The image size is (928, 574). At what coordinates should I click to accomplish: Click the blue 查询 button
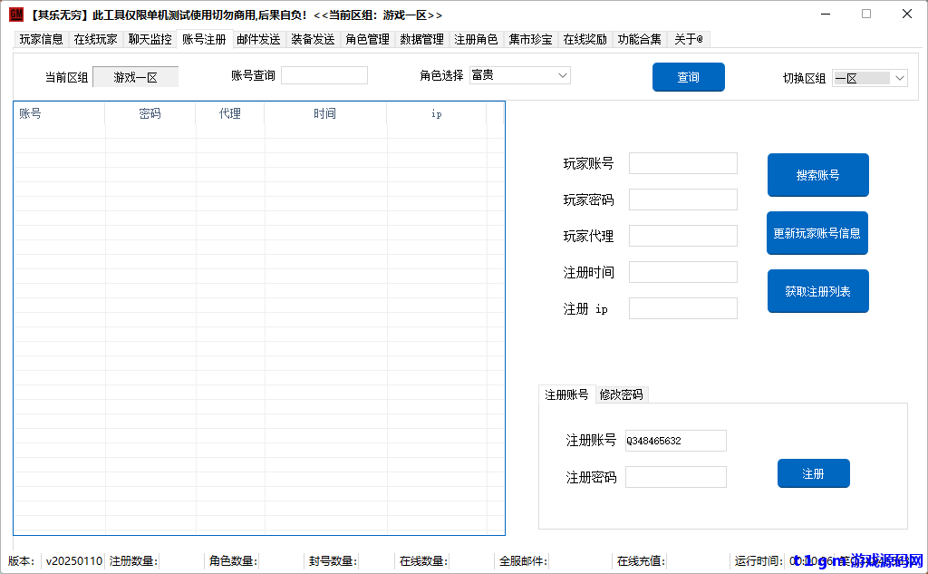point(688,77)
